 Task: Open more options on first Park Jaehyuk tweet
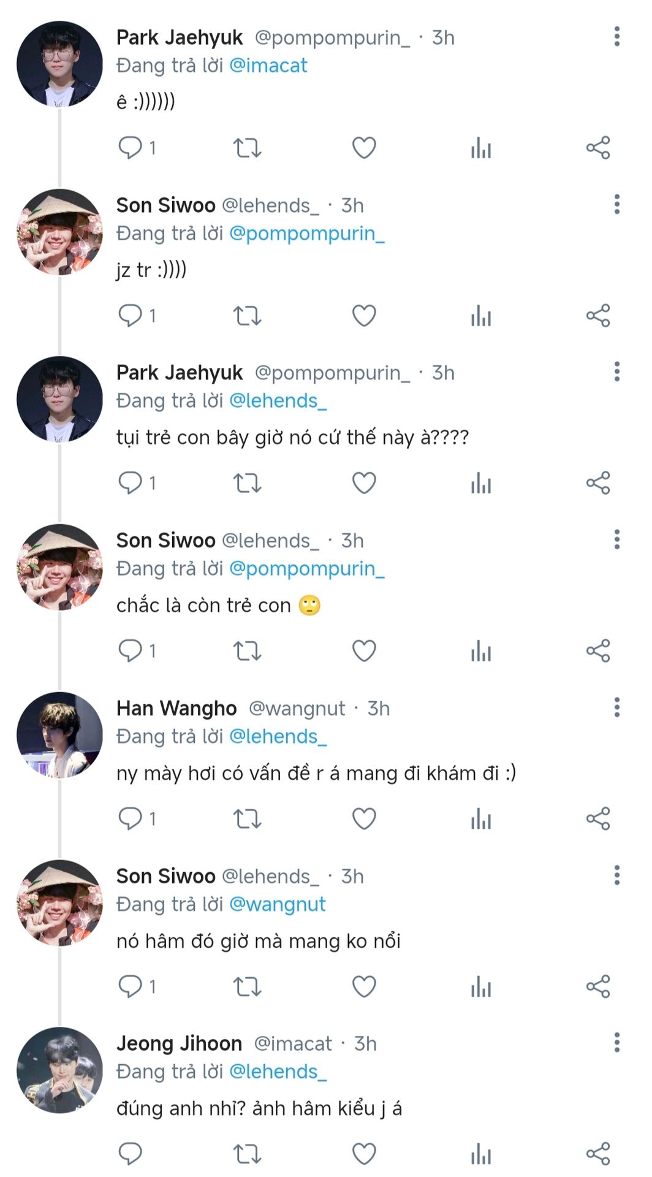(x=616, y=37)
